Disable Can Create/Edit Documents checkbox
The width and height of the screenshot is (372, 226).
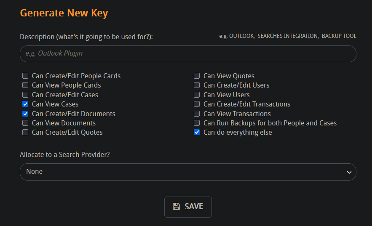(x=25, y=114)
